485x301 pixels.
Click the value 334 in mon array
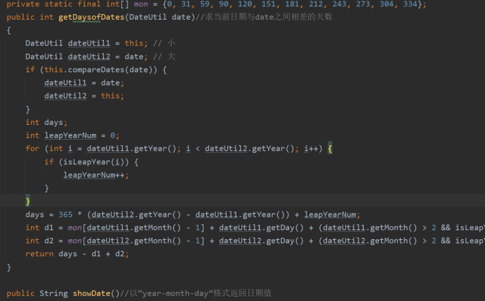(410, 4)
